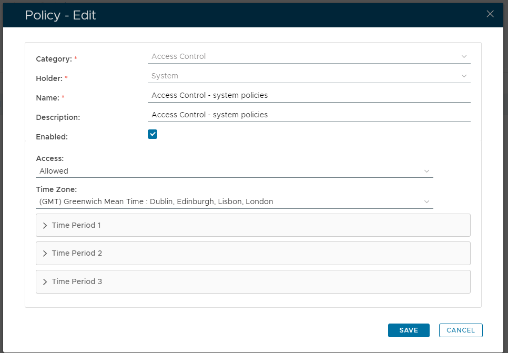
Task: Expand the Time Period 3 section
Action: click(x=252, y=282)
